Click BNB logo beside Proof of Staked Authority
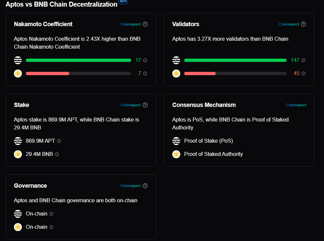 click(x=176, y=154)
